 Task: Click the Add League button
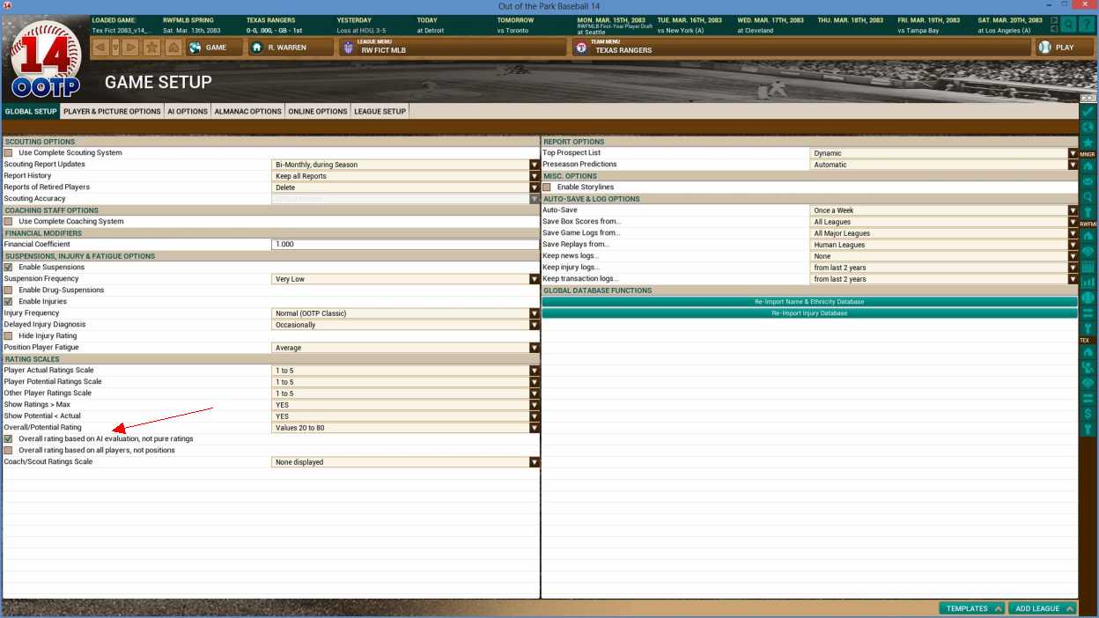(1043, 608)
